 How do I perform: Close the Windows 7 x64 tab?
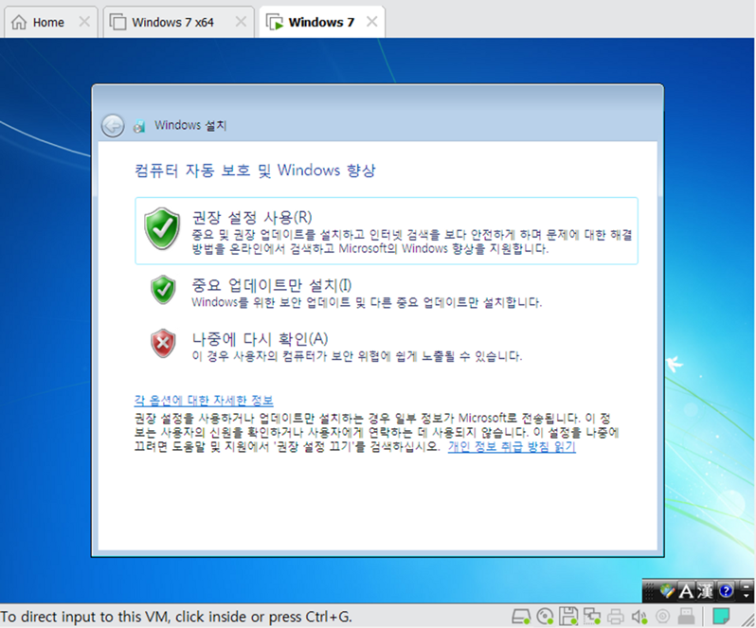tap(241, 22)
